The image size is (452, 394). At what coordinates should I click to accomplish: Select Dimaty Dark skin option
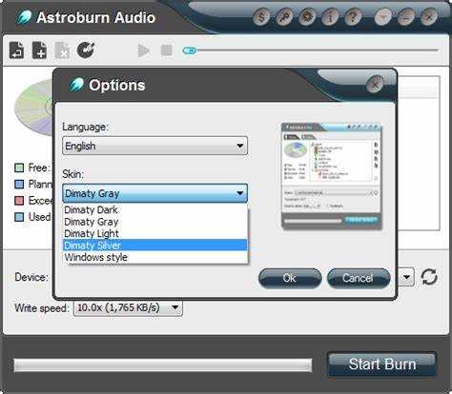155,209
